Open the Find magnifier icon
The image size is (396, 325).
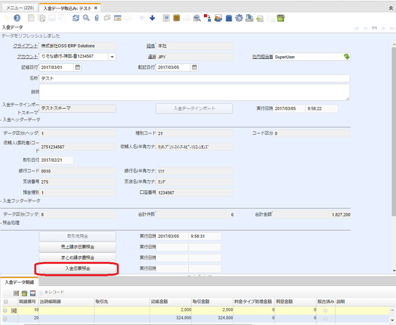(x=86, y=18)
